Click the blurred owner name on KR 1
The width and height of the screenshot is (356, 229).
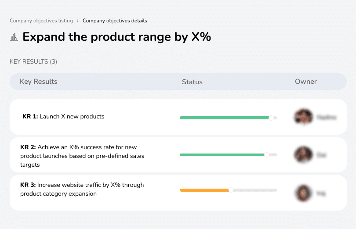tap(327, 117)
